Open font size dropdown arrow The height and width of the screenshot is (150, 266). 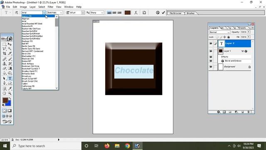(83, 12)
